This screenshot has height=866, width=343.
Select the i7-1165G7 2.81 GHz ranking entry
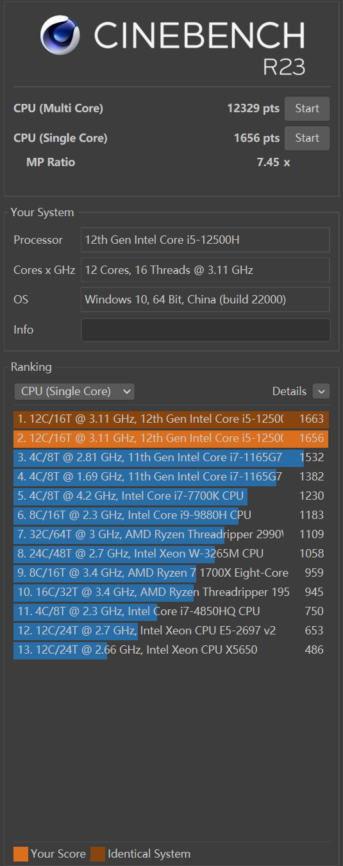[171, 457]
